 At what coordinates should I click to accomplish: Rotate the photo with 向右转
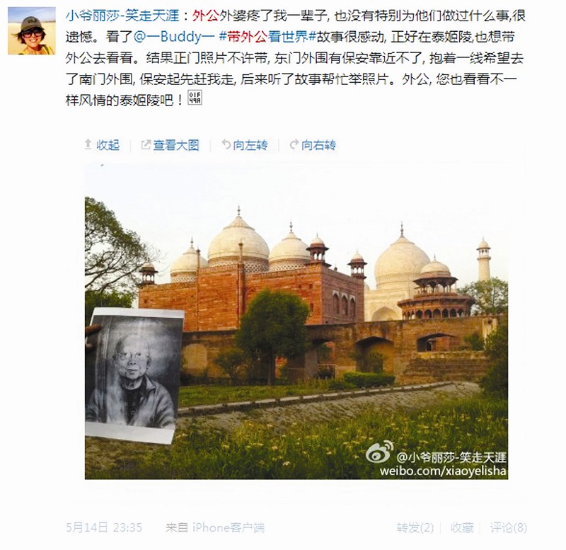[x=318, y=145]
